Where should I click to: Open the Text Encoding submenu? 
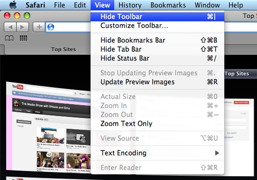point(158,153)
